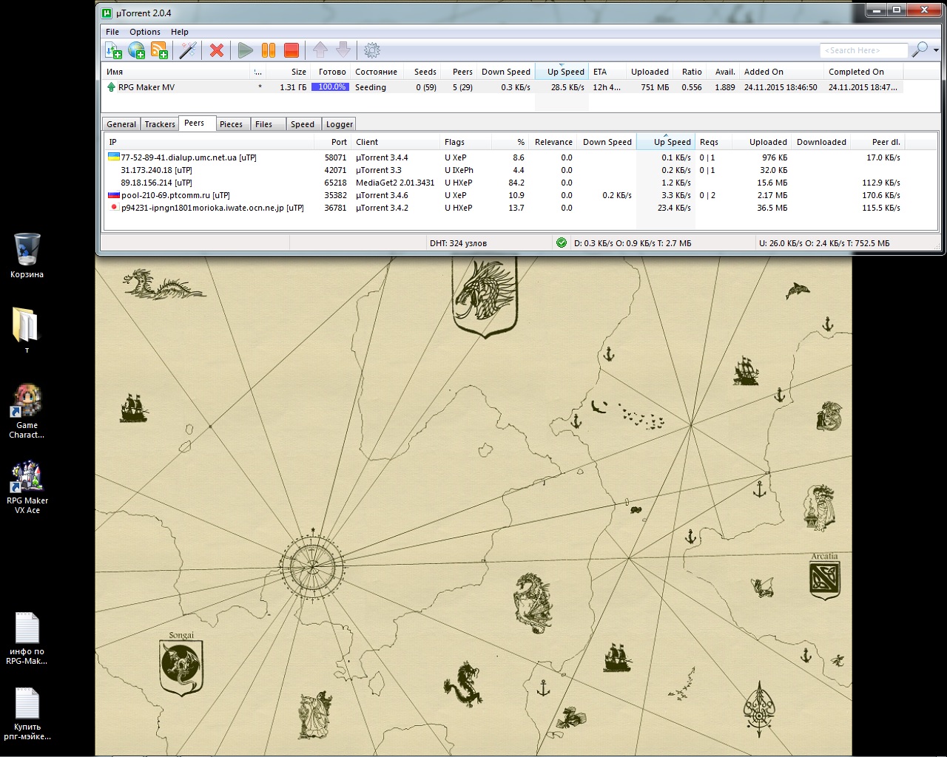Open the Корзина recycle bin desktop icon
947x757 pixels.
(27, 255)
